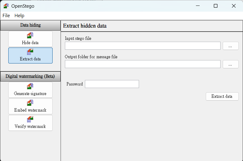243x161 pixels.
Task: Focus the Output folder text field
Action: tap(143, 64)
